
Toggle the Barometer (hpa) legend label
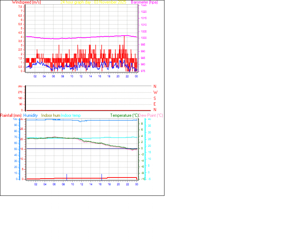(144, 2)
